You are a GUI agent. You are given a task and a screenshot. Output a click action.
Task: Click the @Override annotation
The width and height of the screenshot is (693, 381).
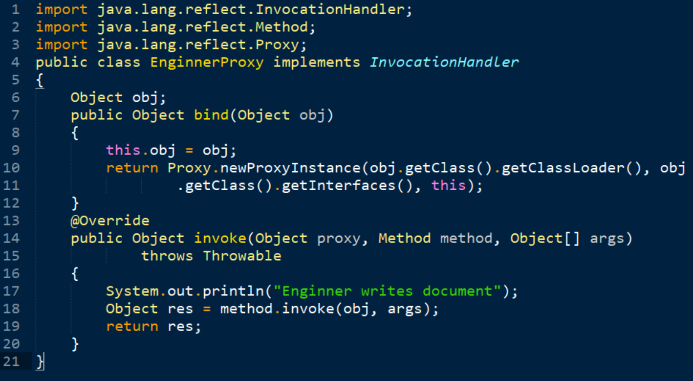pyautogui.click(x=110, y=221)
